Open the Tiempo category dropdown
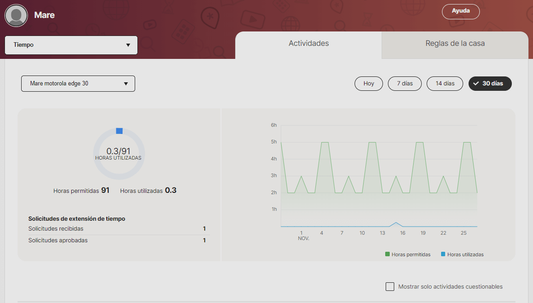Viewport: 533px width, 303px height. click(71, 45)
